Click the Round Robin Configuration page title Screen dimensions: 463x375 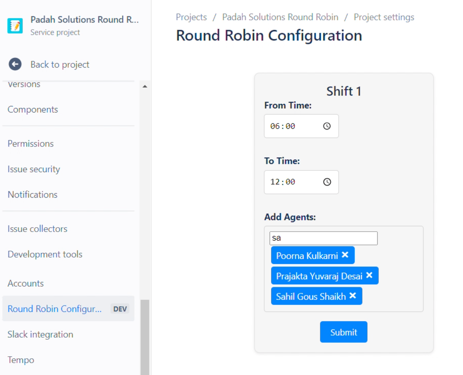point(269,35)
